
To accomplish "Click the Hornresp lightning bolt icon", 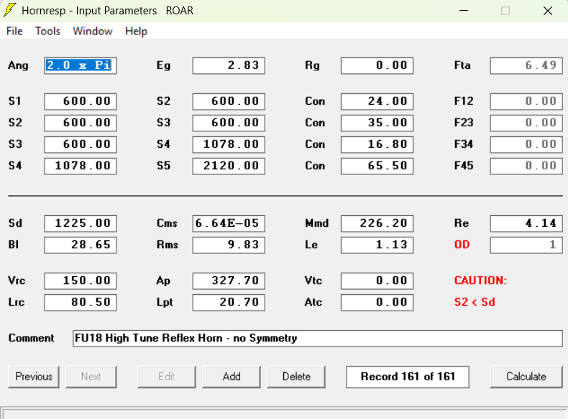I will tap(10, 10).
